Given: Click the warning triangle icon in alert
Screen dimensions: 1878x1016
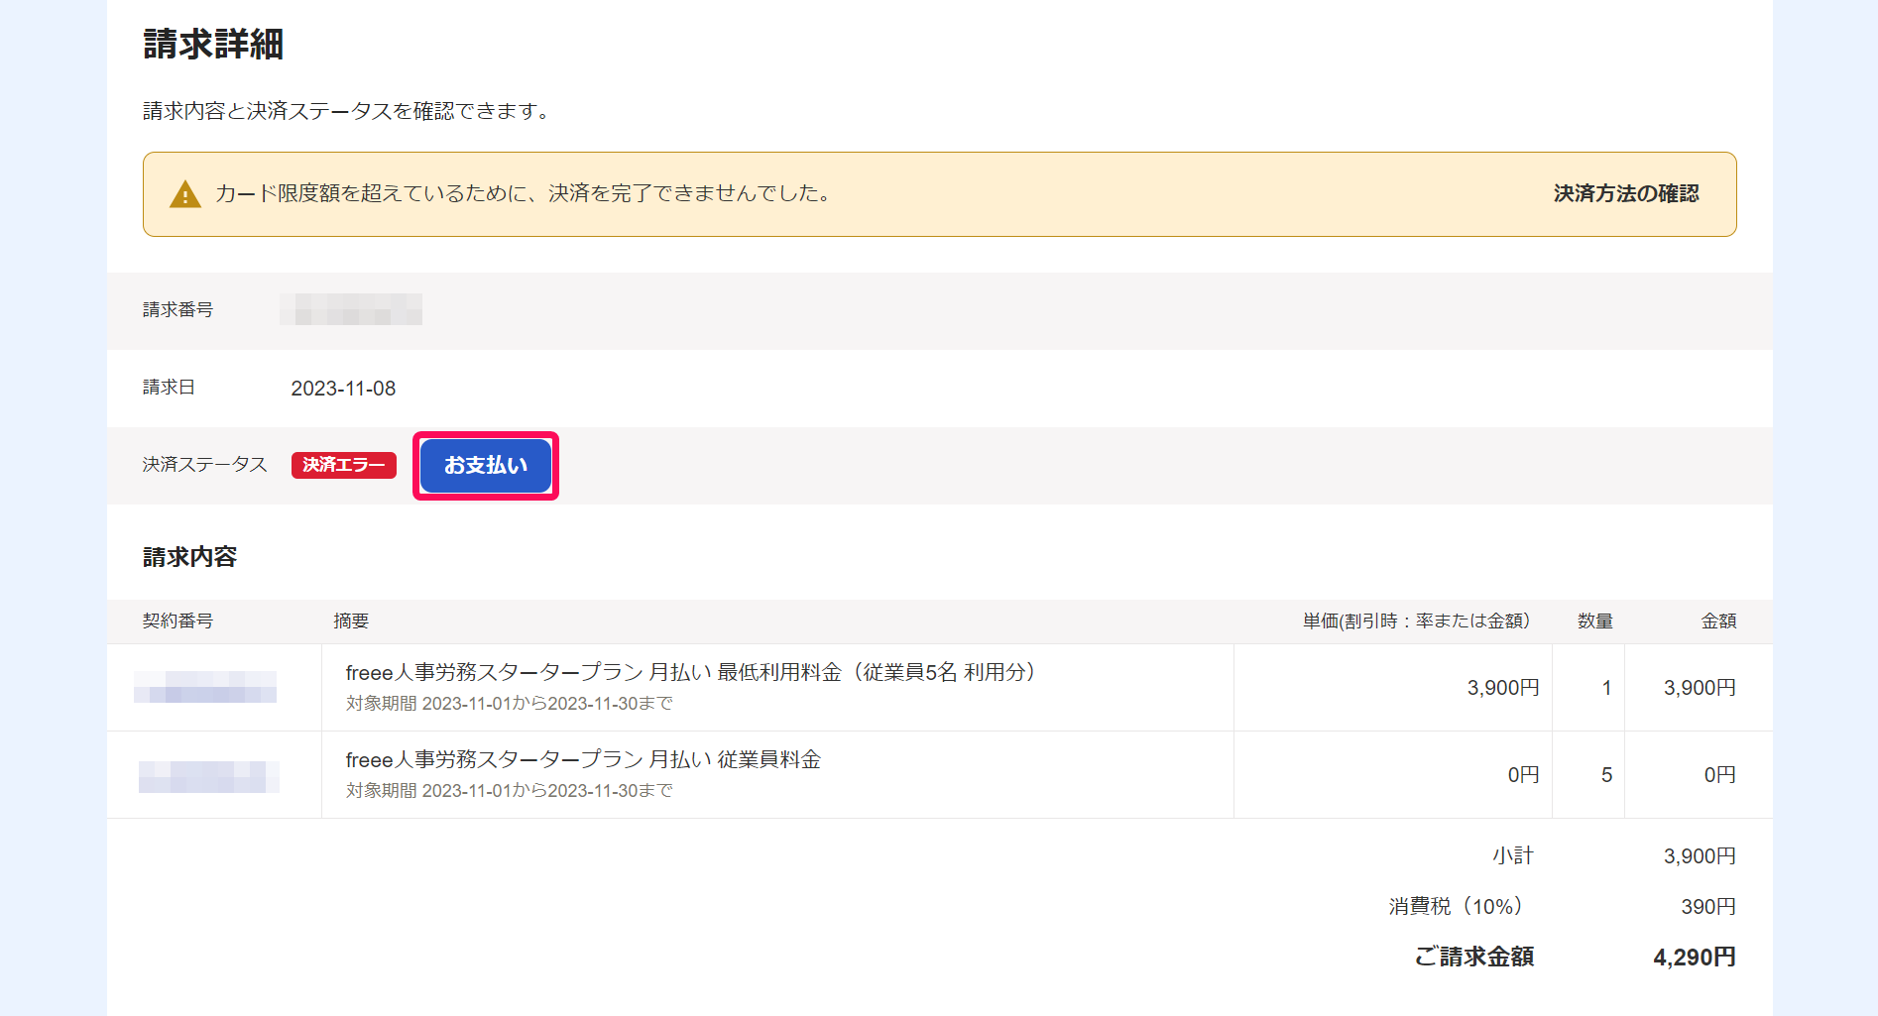Looking at the screenshot, I should [185, 194].
